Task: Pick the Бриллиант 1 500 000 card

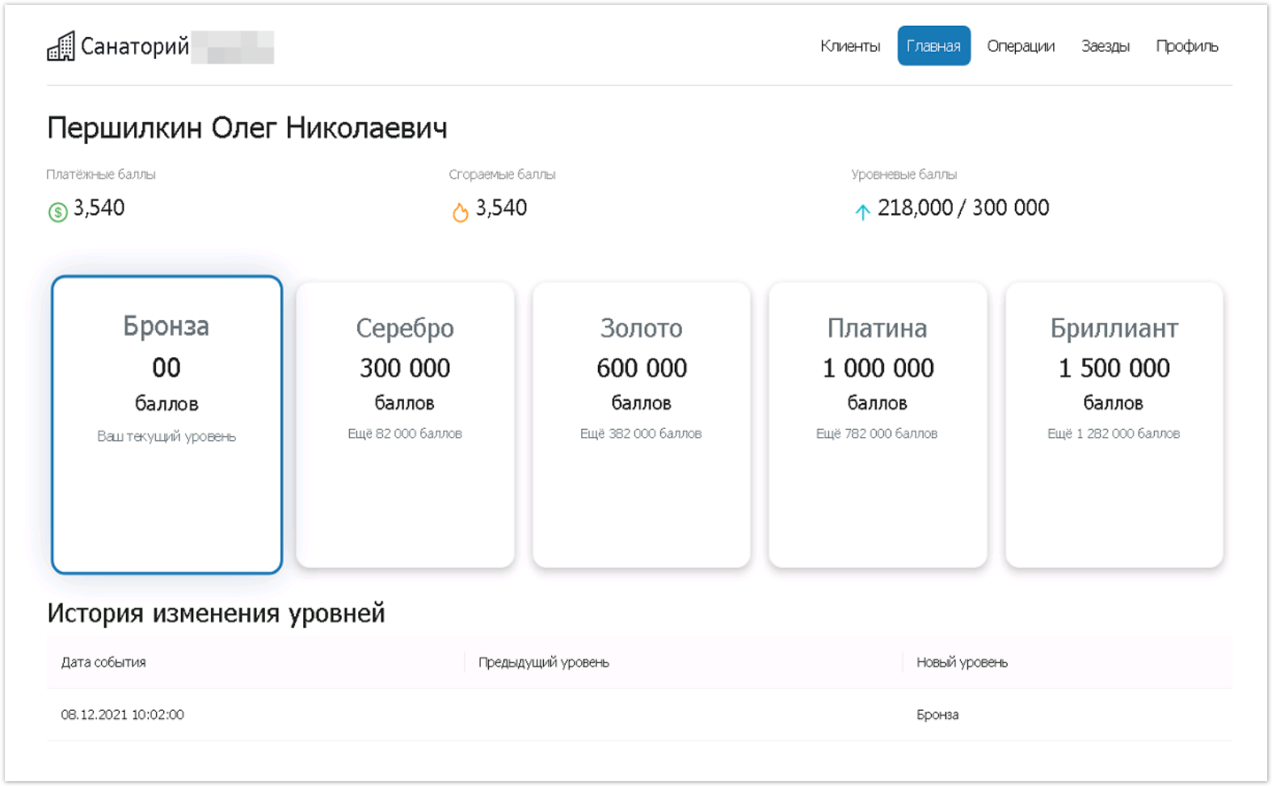Action: [1113, 424]
